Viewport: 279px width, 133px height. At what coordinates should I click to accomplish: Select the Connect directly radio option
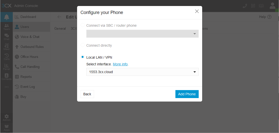click(x=83, y=45)
